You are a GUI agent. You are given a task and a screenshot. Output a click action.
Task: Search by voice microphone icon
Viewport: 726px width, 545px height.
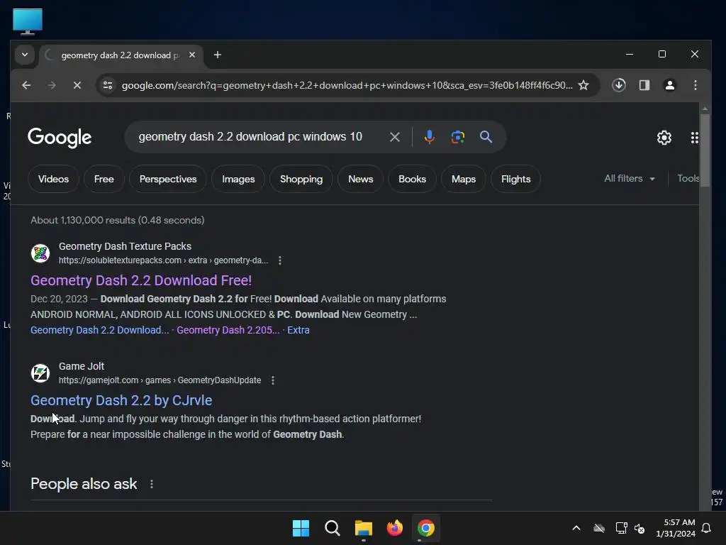(x=429, y=137)
